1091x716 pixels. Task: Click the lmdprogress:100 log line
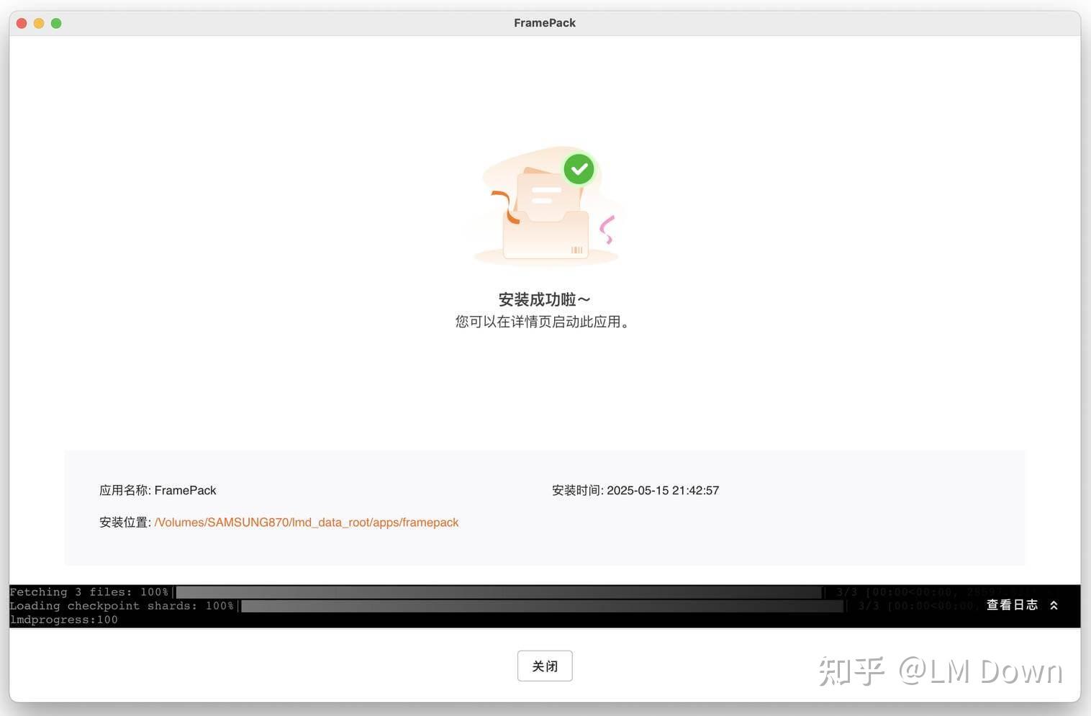point(63,620)
